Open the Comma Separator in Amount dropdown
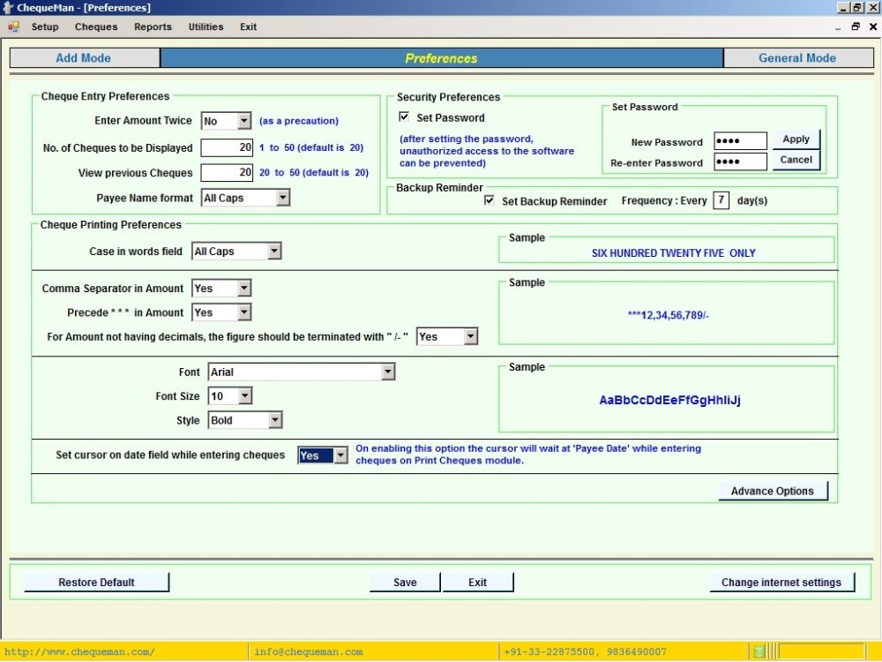Image resolution: width=882 pixels, height=662 pixels. pyautogui.click(x=243, y=288)
